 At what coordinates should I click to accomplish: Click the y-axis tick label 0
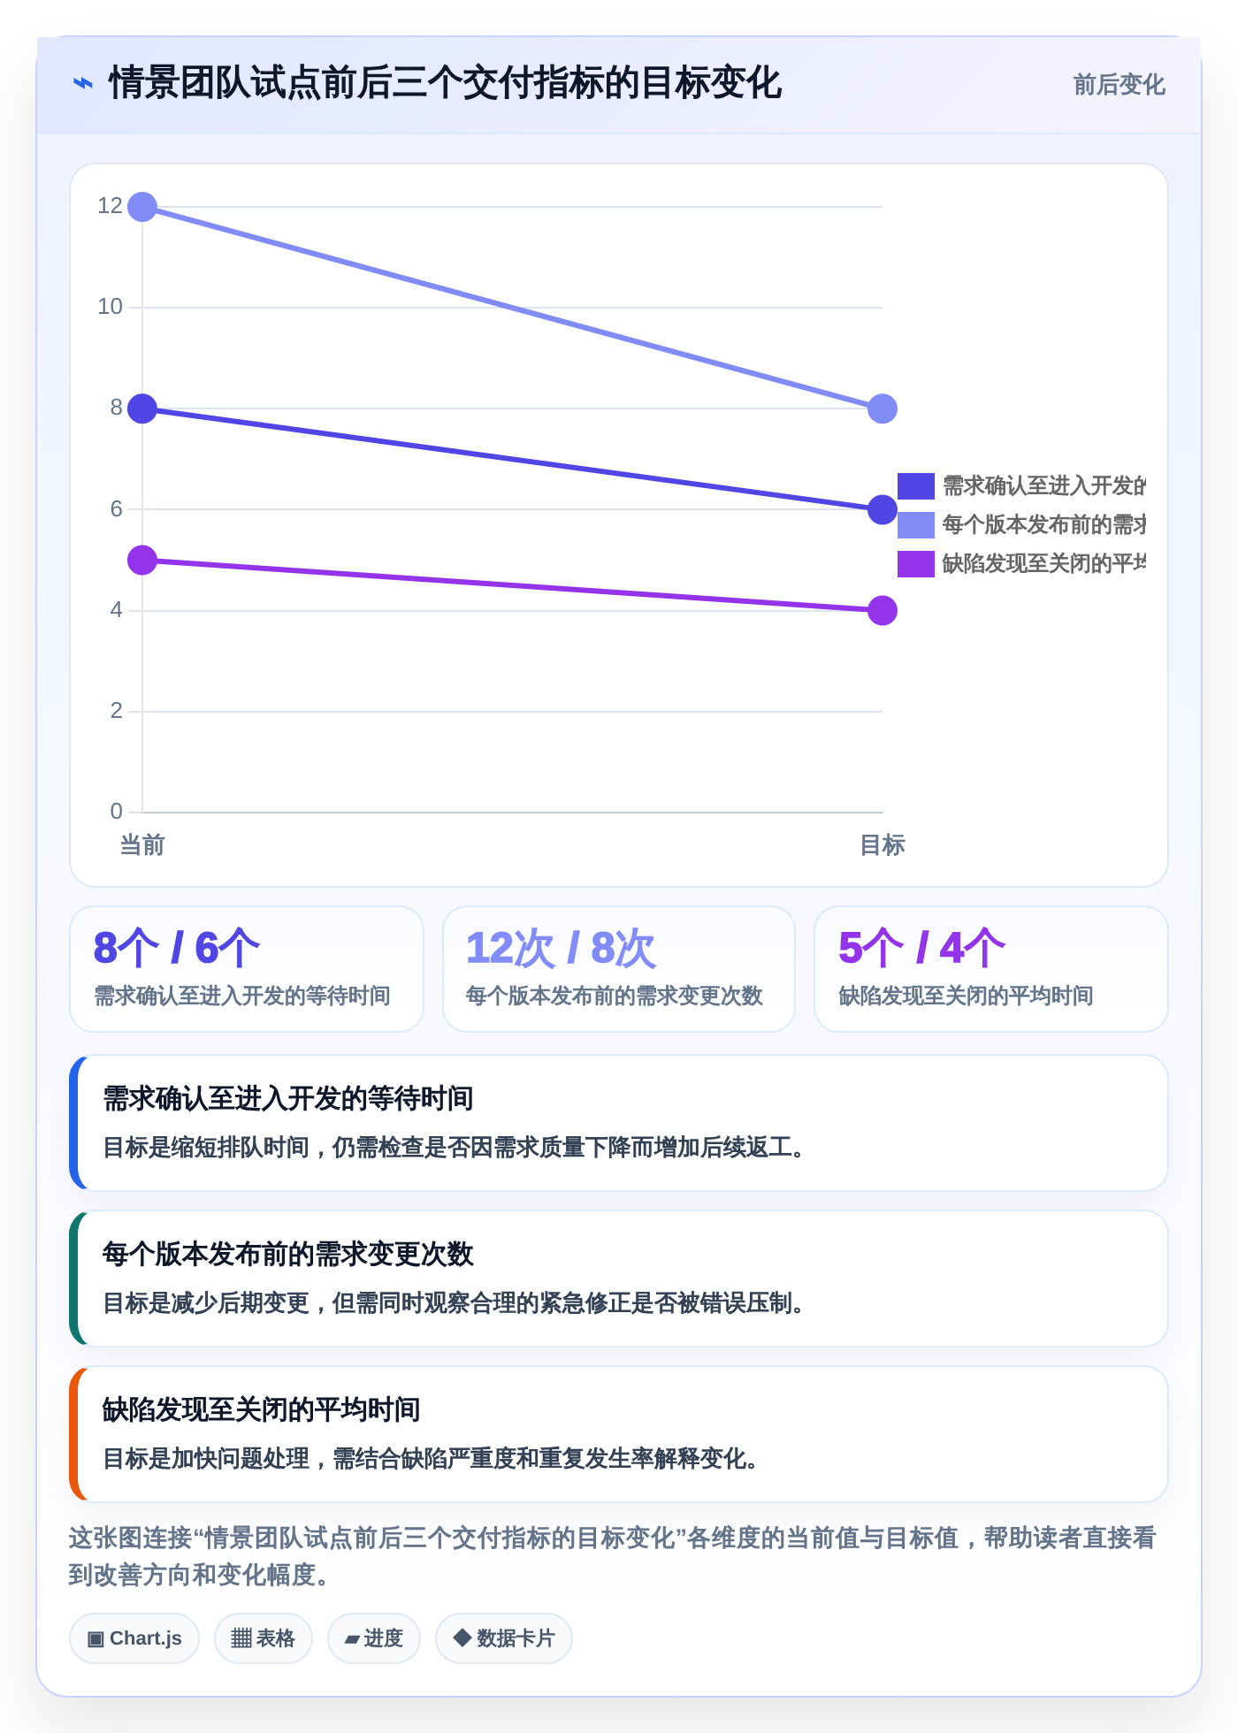pos(116,812)
